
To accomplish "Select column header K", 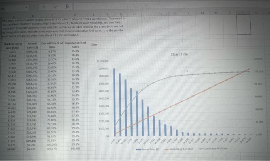I will click(x=175, y=13).
